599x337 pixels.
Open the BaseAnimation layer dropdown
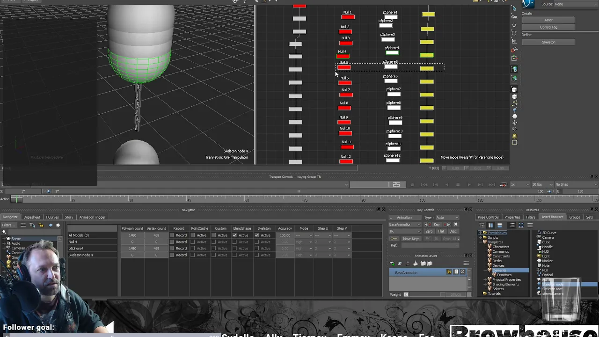pos(405,224)
